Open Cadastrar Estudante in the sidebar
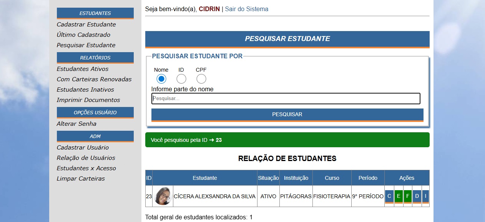 click(x=86, y=25)
